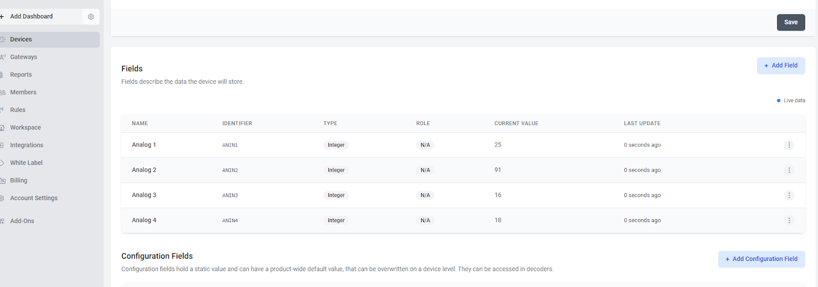Viewport: 818px width, 287px height.
Task: Add a new configuration field
Action: tap(761, 259)
